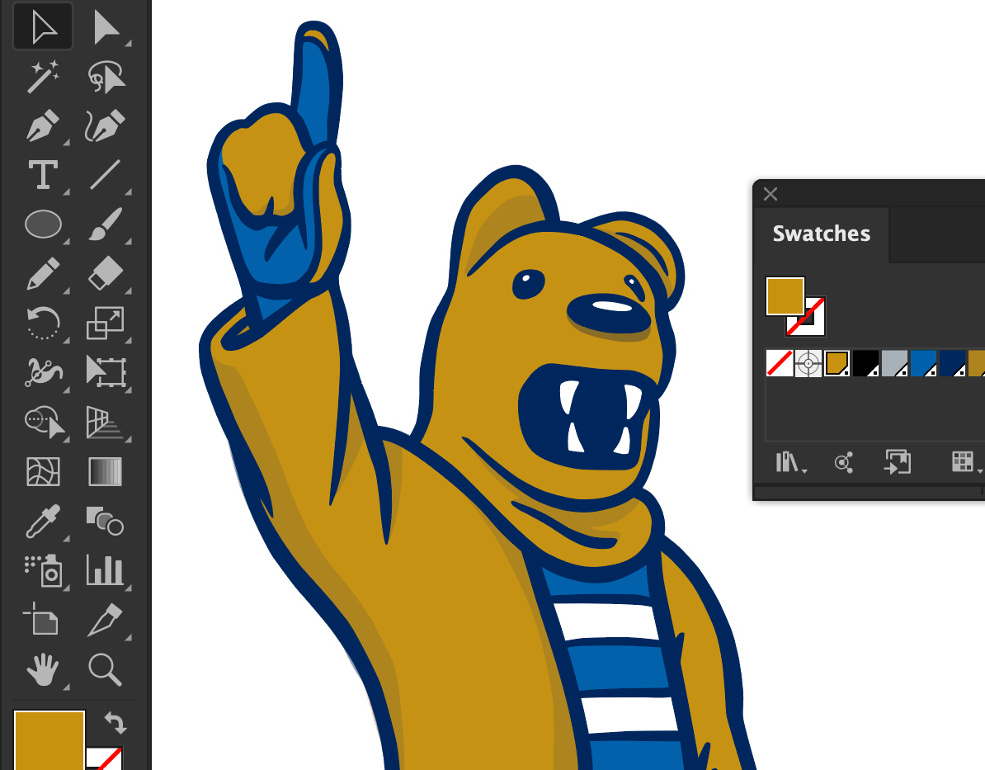985x770 pixels.
Task: Choose the Magic Wand tool
Action: point(43,77)
